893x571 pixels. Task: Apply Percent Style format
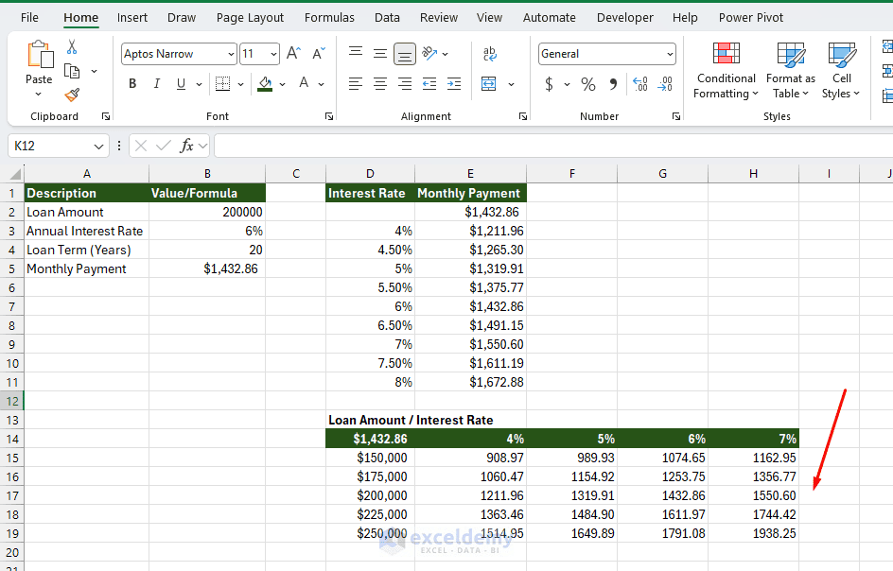[588, 84]
